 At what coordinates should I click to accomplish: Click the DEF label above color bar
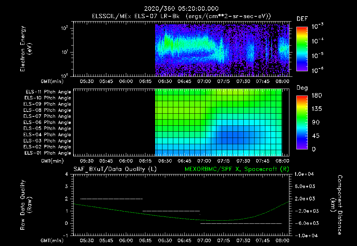pos(302,19)
